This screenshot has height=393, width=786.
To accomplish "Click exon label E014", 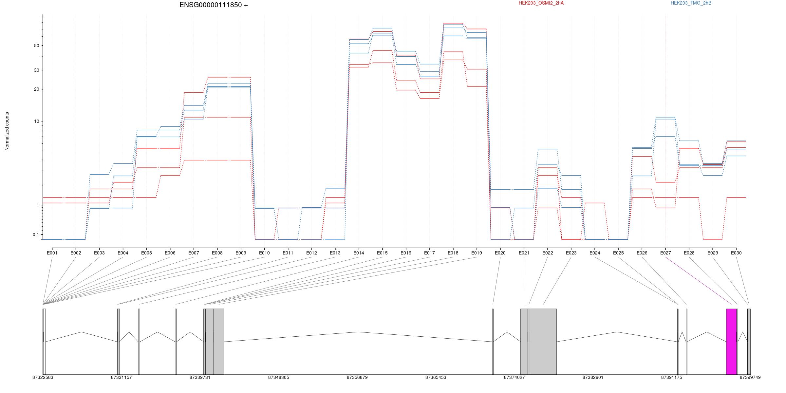I will coord(359,253).
